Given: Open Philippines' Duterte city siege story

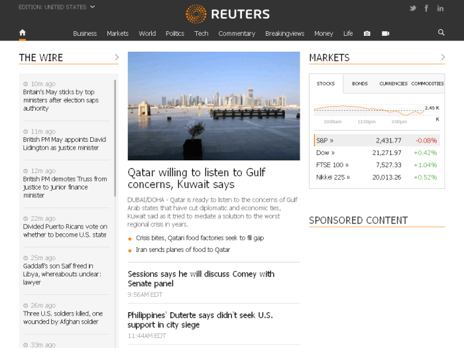Looking at the screenshot, I should click(x=200, y=320).
